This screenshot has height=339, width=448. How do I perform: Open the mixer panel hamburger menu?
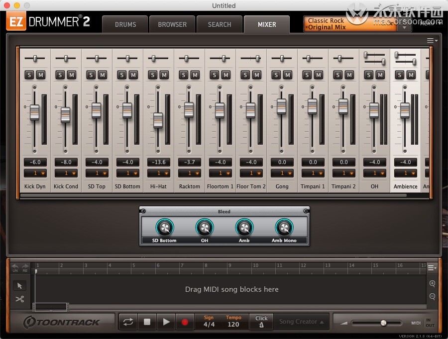[432, 41]
